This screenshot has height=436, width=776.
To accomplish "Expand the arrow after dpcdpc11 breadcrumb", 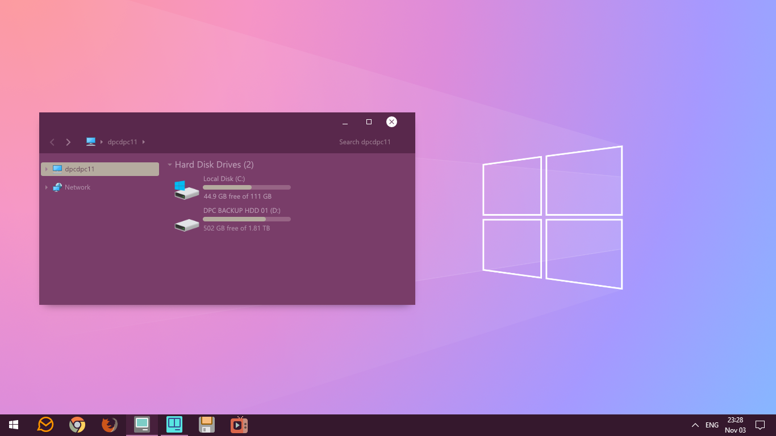I will pyautogui.click(x=144, y=142).
